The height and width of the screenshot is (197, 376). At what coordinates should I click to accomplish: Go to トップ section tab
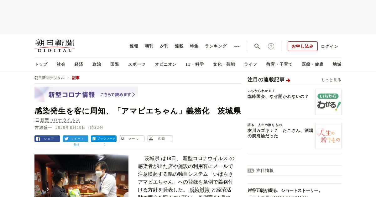(41, 64)
